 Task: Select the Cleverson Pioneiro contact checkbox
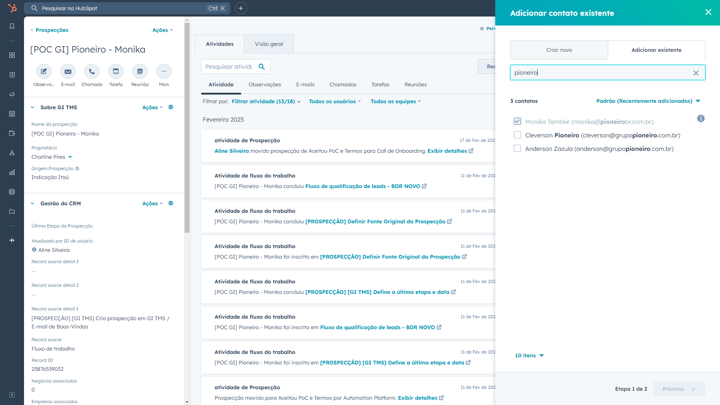517,135
